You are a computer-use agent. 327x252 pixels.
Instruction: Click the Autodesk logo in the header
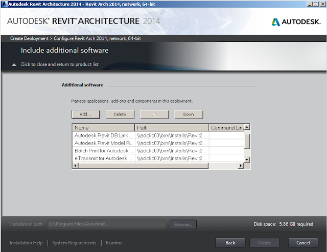click(296, 21)
